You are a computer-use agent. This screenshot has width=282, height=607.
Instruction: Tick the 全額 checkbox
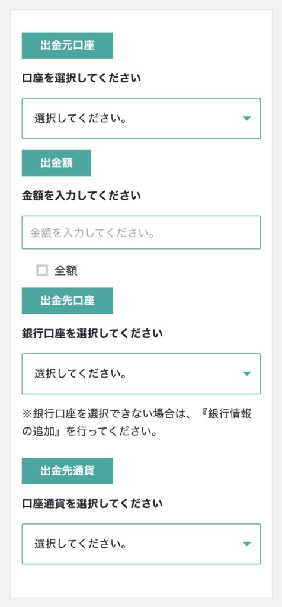pyautogui.click(x=42, y=270)
